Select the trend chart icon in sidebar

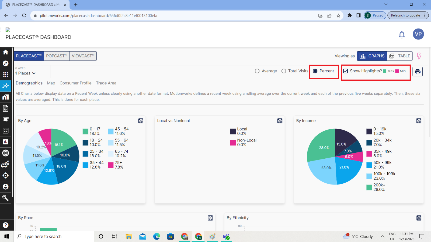(x=6, y=86)
